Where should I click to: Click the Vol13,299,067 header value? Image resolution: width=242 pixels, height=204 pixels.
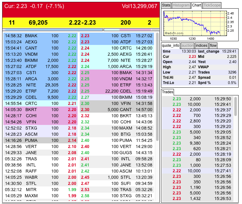pos(139,6)
